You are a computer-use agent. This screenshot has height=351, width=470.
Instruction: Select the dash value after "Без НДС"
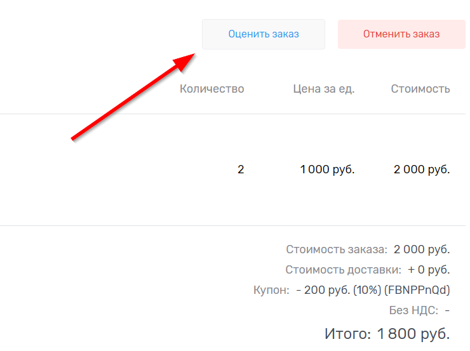click(447, 311)
